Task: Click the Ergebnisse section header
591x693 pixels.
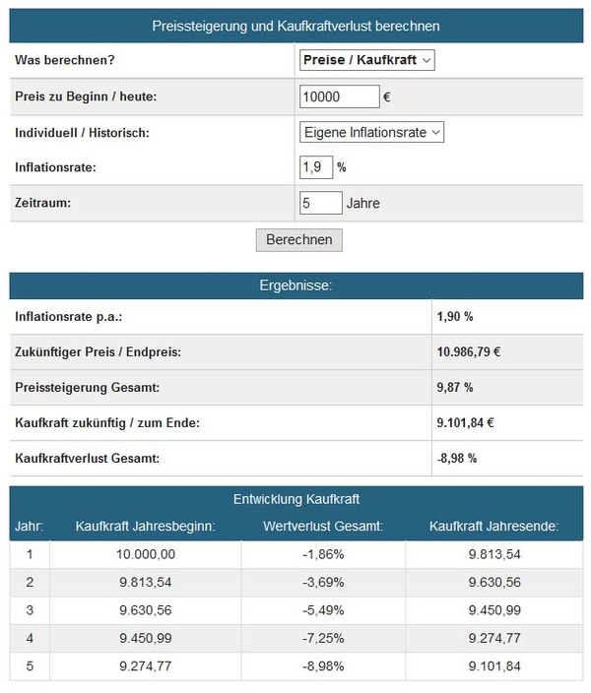Action: point(295,285)
